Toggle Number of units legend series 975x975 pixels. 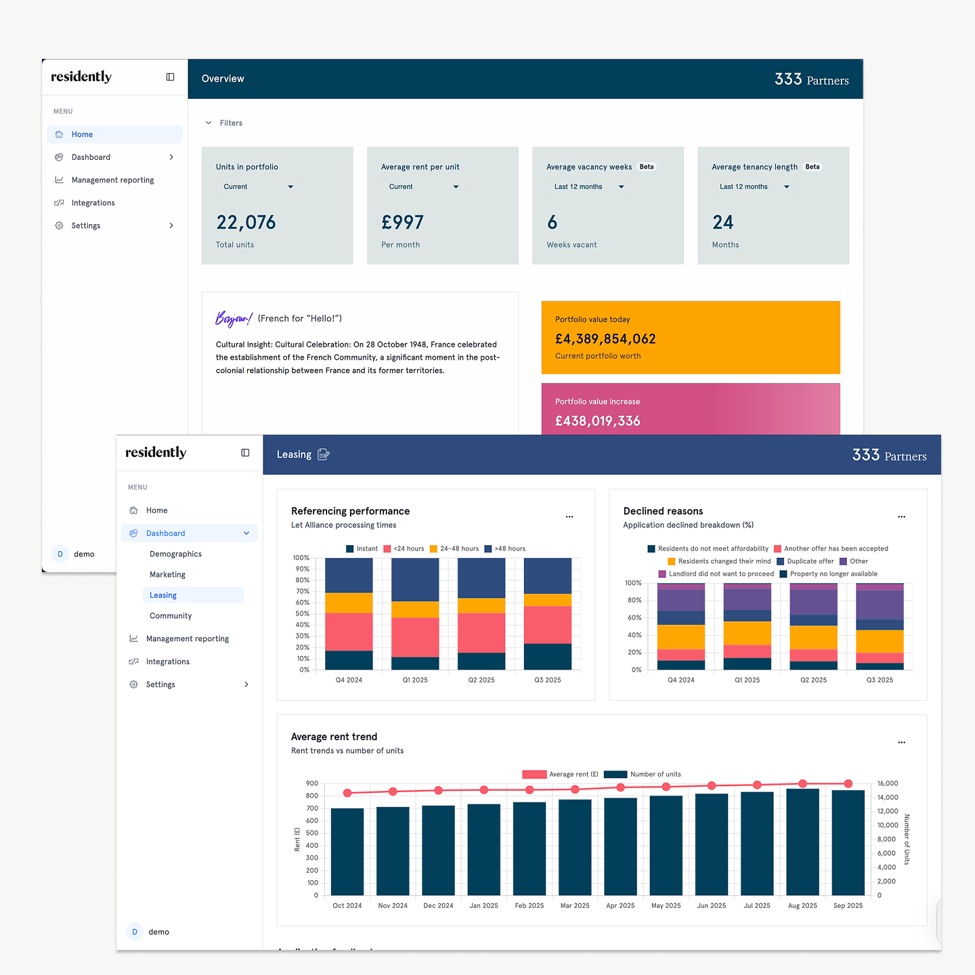pyautogui.click(x=643, y=775)
